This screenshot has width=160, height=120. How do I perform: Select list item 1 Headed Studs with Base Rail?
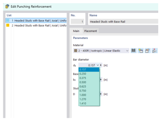(36, 21)
